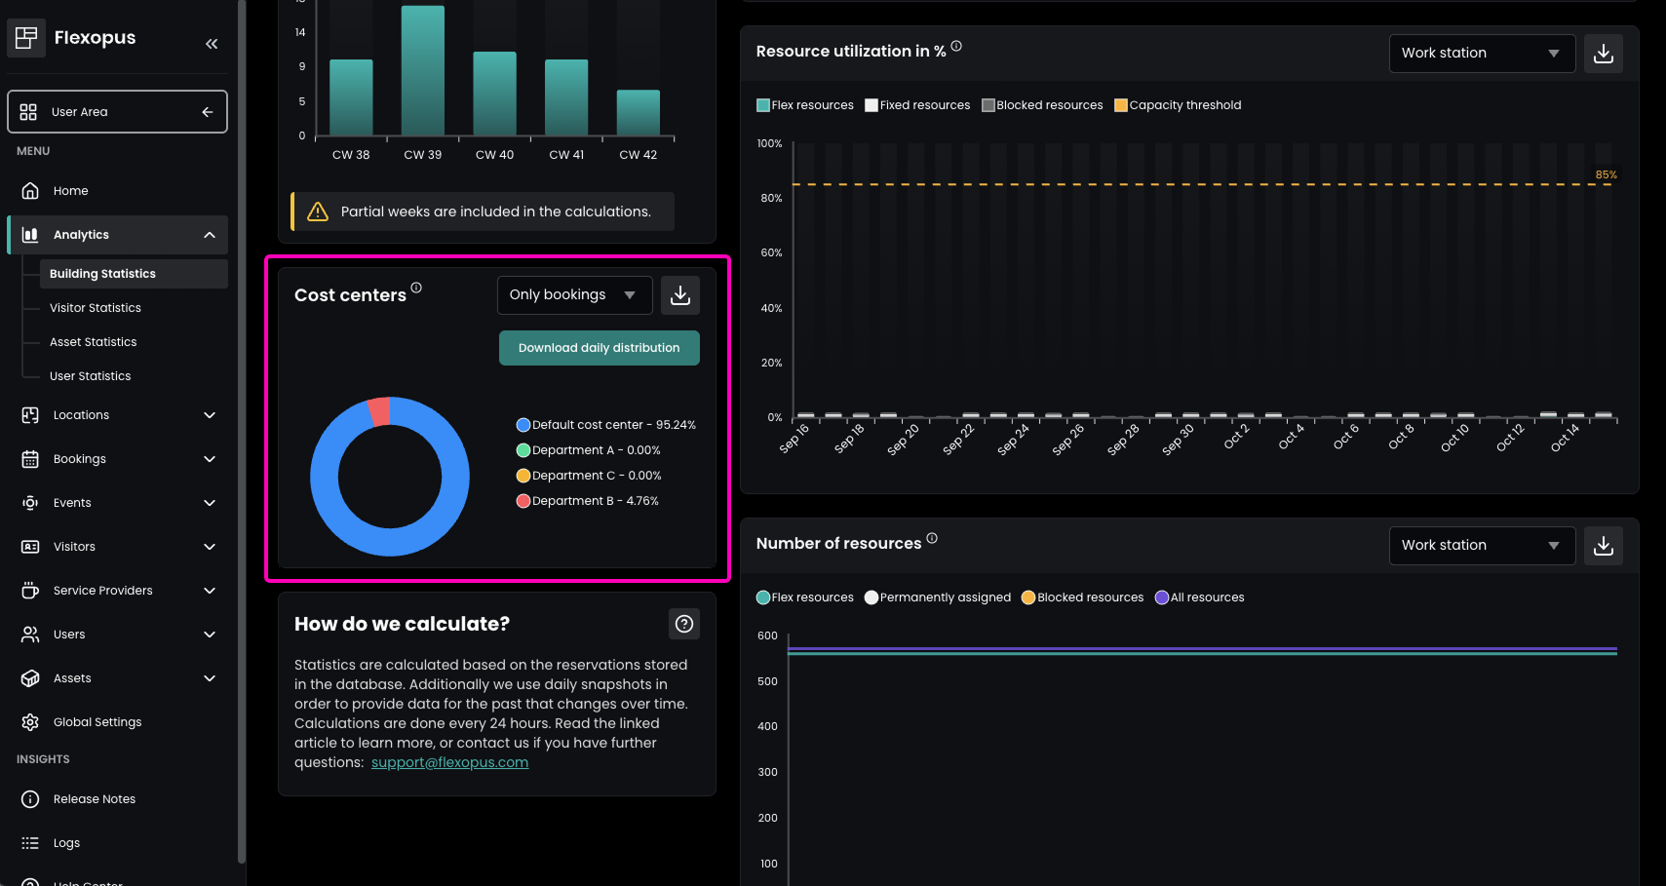Viewport: 1666px width, 886px height.
Task: Click info icon beside Resource utilization title
Action: (956, 46)
